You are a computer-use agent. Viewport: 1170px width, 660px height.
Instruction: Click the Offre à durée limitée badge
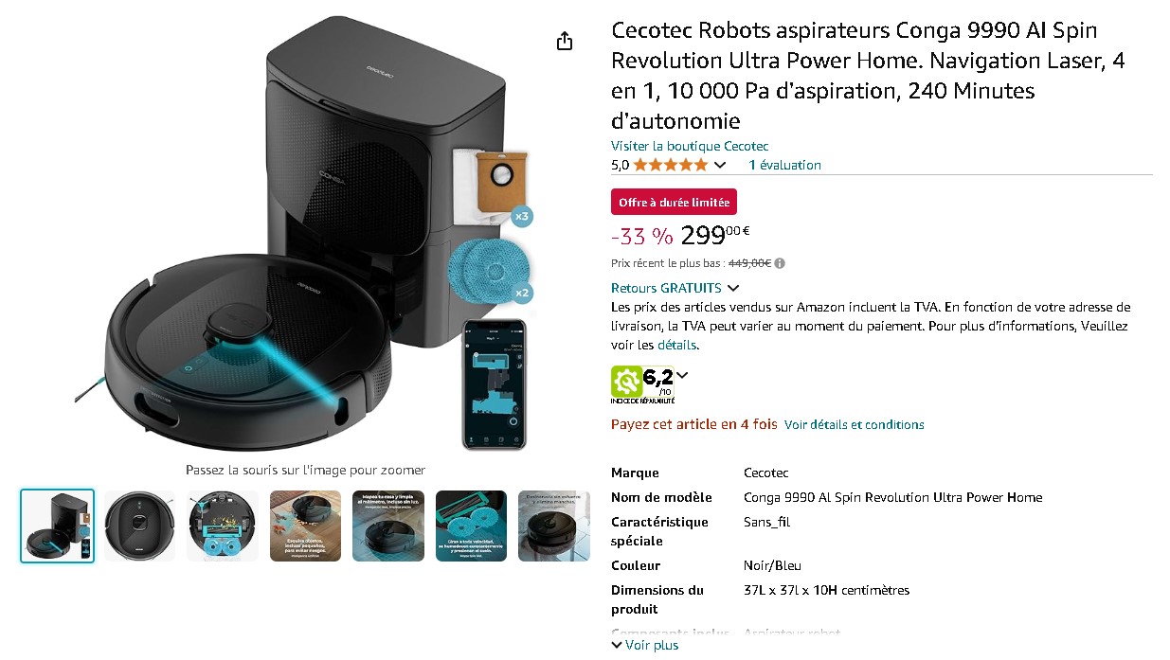(x=674, y=203)
